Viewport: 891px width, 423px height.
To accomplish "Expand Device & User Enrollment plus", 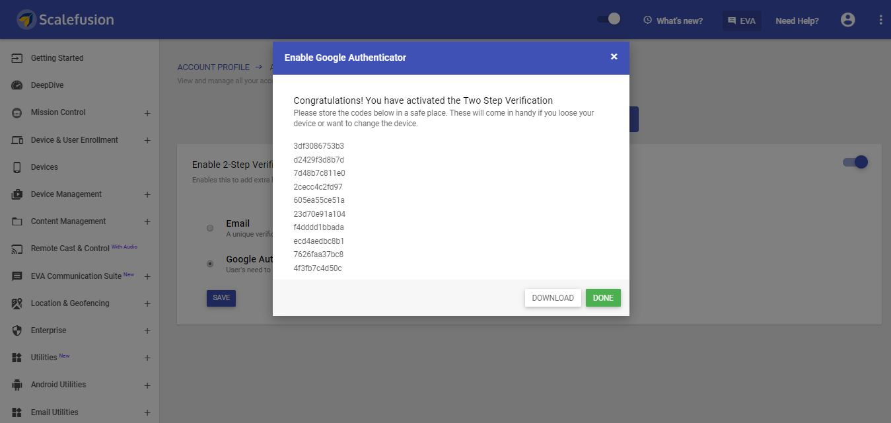I will pyautogui.click(x=147, y=140).
